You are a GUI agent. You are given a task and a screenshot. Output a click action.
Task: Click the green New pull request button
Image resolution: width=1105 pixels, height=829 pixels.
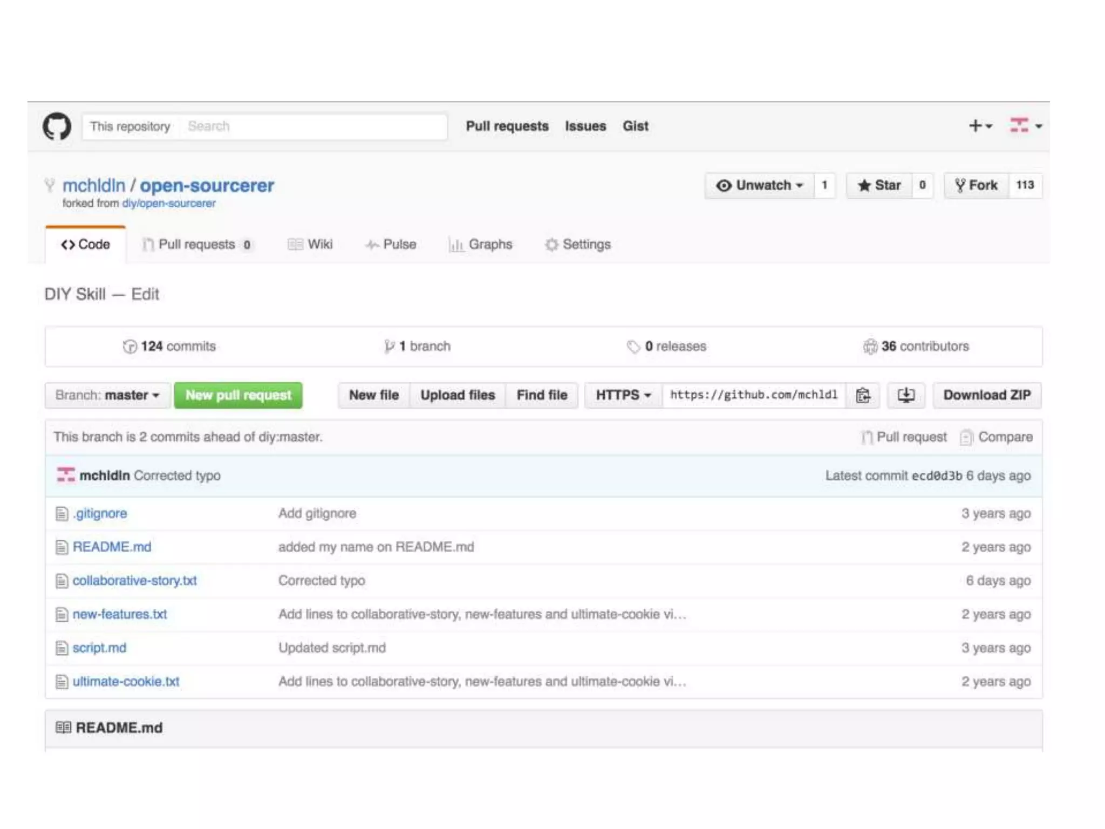click(x=238, y=395)
